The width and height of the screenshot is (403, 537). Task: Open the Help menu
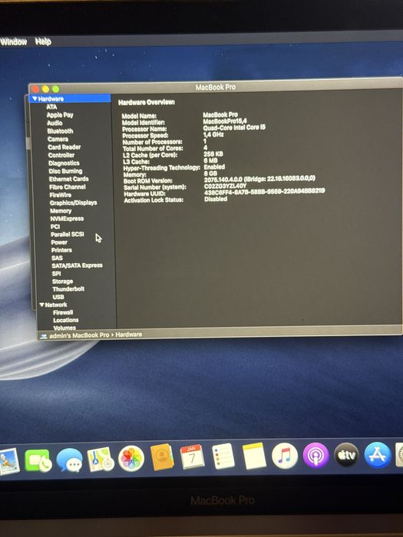tap(43, 41)
